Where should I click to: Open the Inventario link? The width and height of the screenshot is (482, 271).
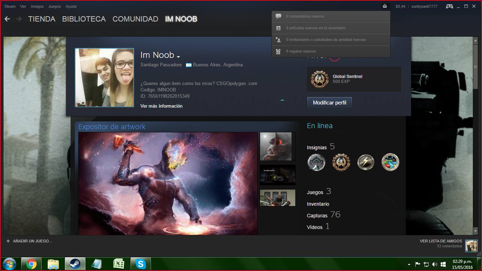(x=318, y=204)
